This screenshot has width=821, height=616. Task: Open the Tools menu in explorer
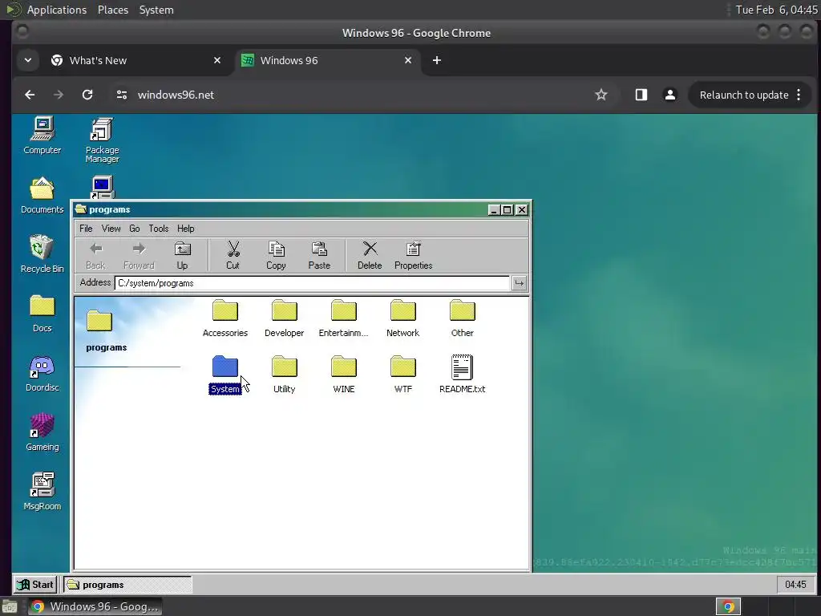coord(159,229)
